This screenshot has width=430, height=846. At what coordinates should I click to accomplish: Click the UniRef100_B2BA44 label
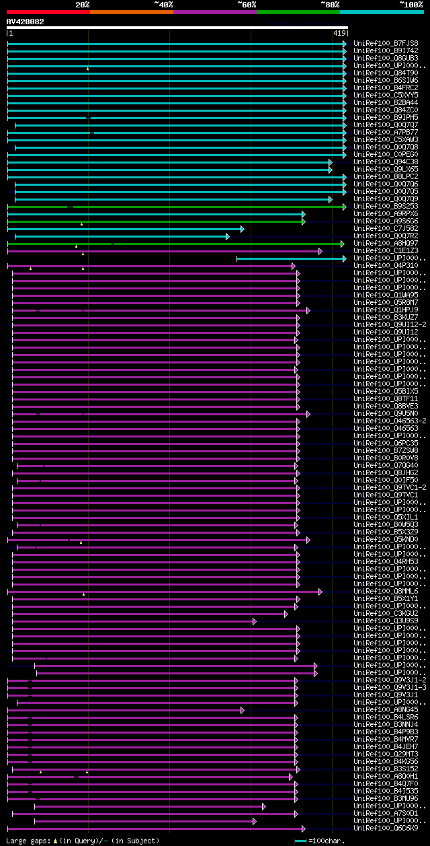386,102
